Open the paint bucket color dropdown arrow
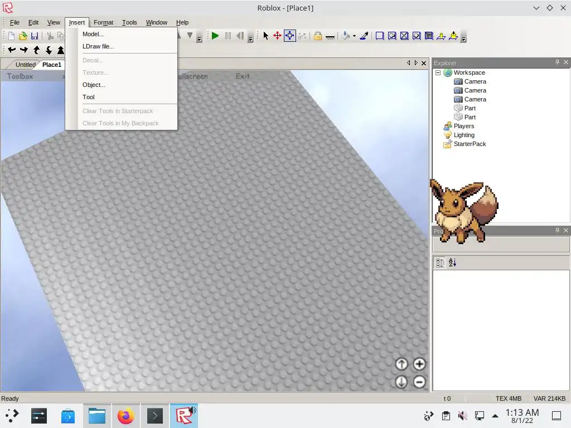The image size is (571, 428). click(354, 36)
